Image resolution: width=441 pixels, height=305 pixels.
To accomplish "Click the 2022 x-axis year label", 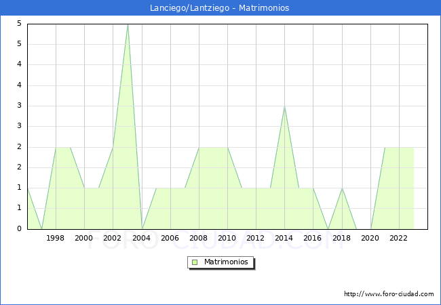I will (x=398, y=238).
